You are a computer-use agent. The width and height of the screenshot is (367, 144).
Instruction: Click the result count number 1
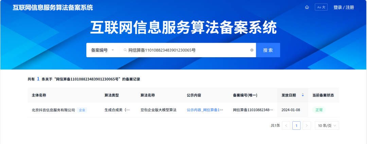(38, 79)
